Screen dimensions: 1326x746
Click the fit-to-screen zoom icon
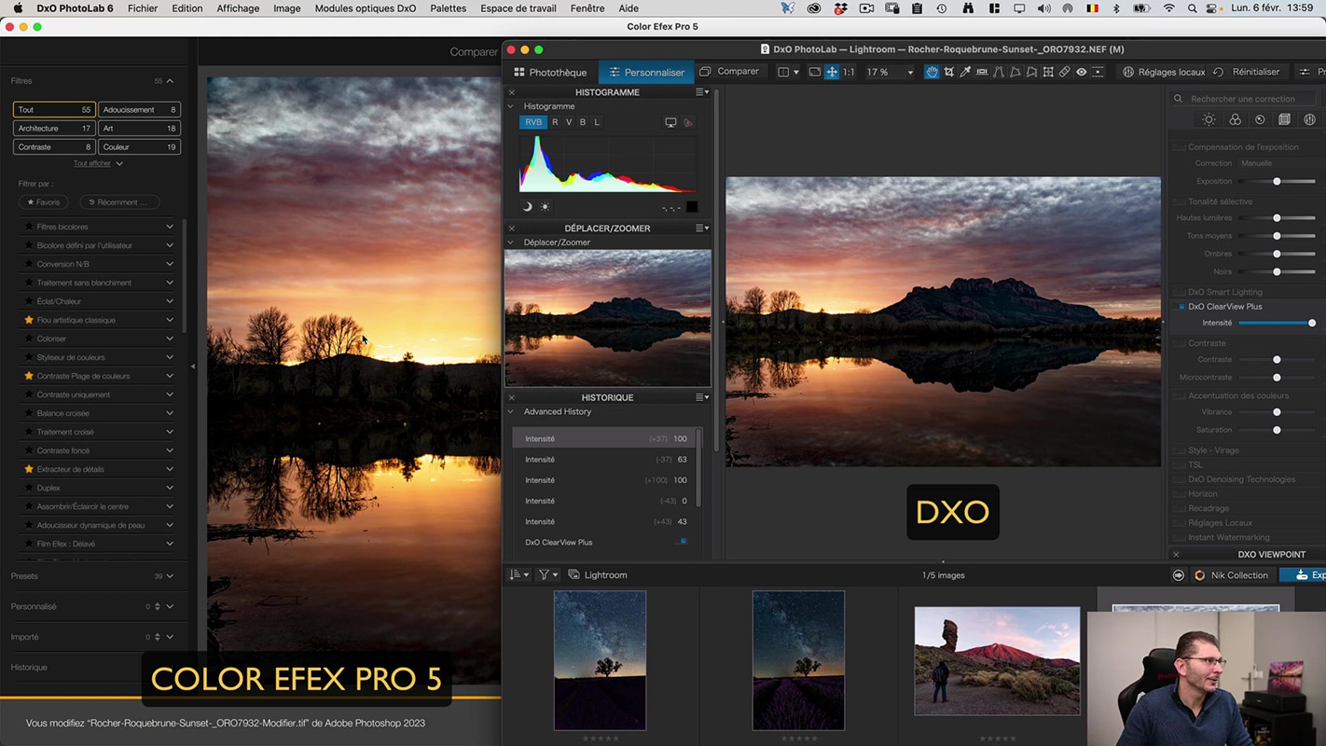pos(814,72)
